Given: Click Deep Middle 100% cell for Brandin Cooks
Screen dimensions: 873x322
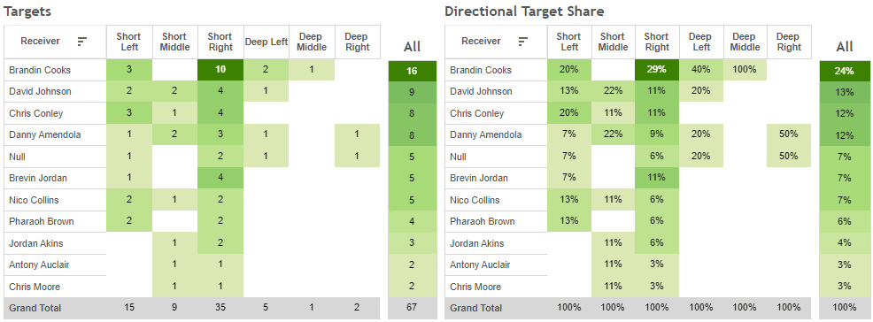Looking at the screenshot, I should [x=745, y=70].
